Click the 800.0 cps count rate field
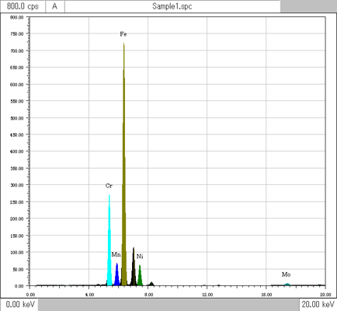 pos(23,6)
